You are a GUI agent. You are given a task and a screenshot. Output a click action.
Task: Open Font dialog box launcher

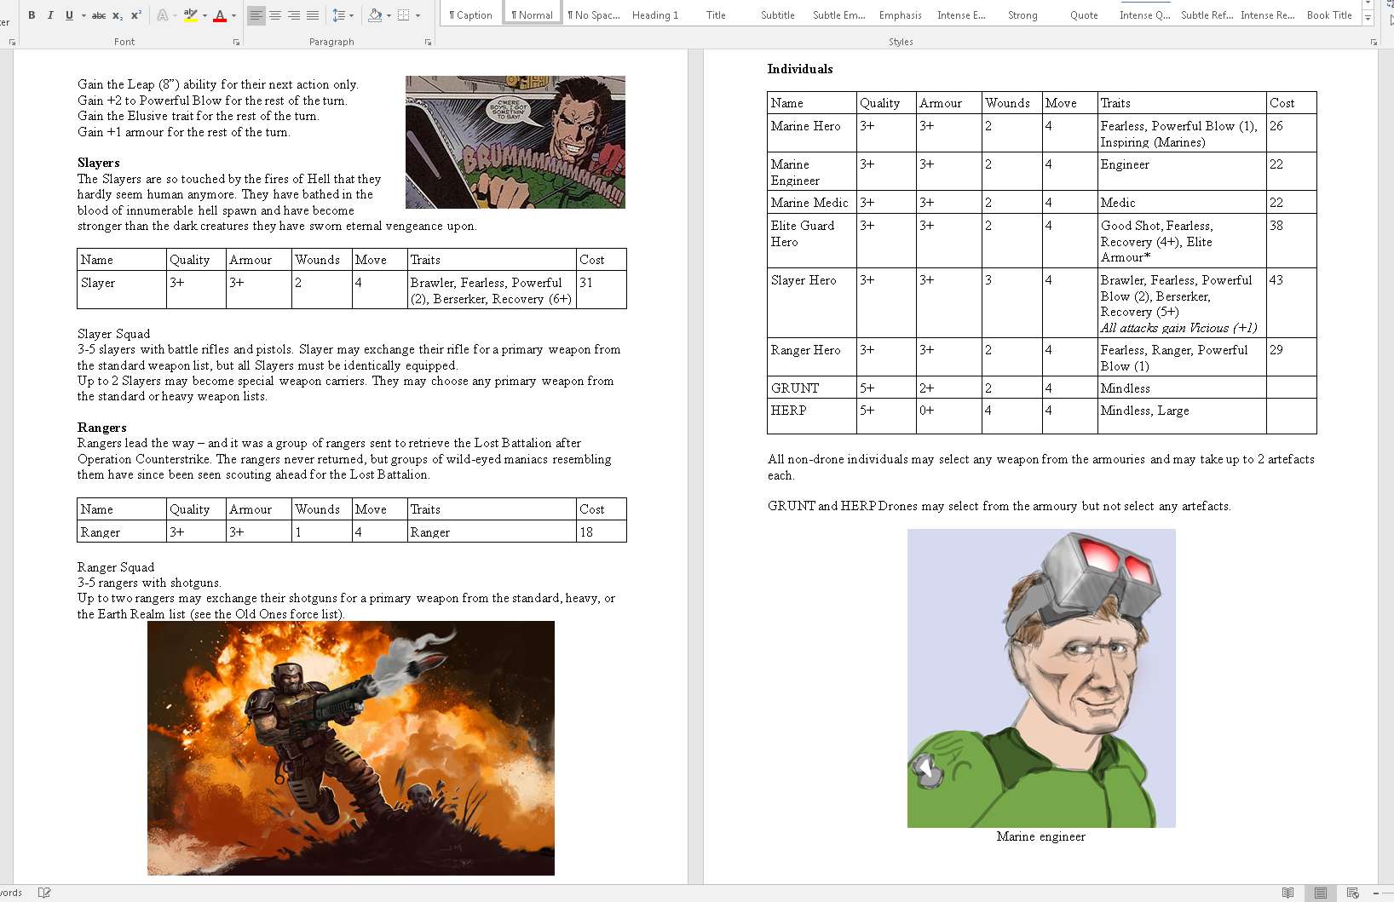[x=236, y=42]
